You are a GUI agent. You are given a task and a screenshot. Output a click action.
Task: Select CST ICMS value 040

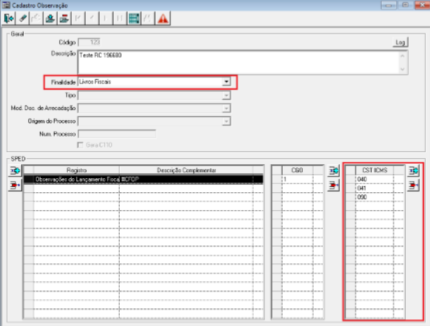click(375, 180)
